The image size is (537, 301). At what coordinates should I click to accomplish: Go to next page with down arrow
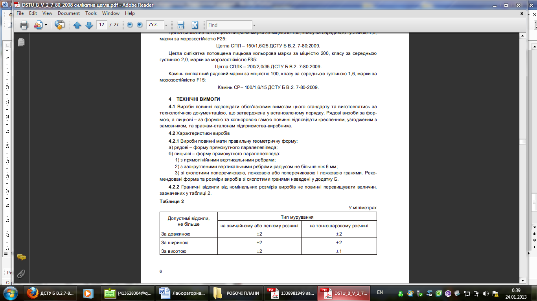89,25
